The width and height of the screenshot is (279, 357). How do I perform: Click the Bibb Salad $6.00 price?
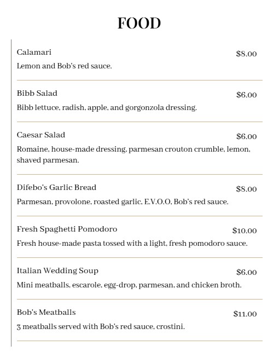pos(247,95)
